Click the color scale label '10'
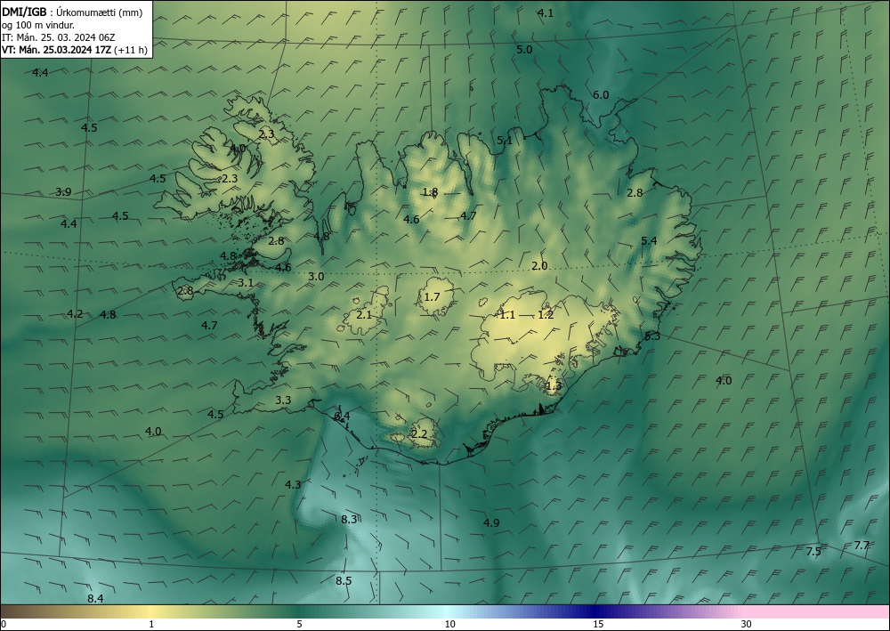This screenshot has height=631, width=890. point(449,624)
